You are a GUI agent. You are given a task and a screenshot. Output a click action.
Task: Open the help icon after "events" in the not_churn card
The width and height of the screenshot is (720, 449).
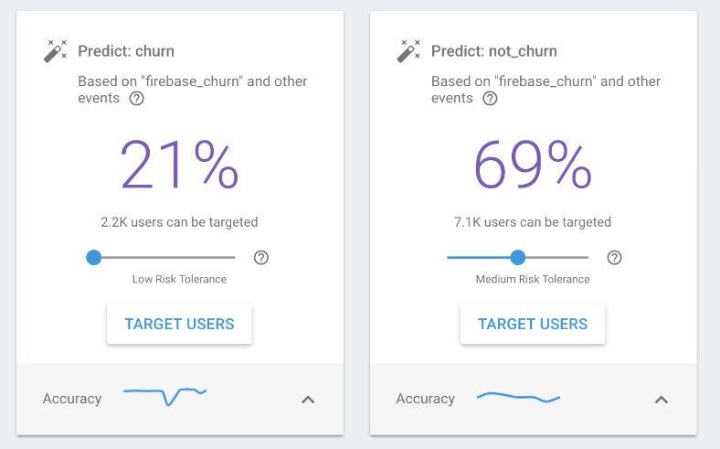pos(490,99)
